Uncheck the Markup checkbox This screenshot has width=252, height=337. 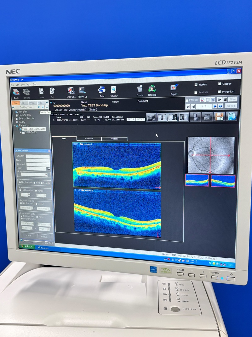(196, 85)
